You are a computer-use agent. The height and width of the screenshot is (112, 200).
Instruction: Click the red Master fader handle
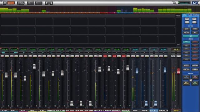coord(178,71)
